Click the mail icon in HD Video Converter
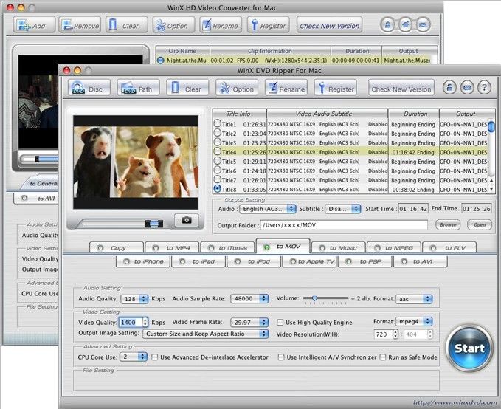Image resolution: width=501 pixels, height=409 pixels. (x=423, y=24)
